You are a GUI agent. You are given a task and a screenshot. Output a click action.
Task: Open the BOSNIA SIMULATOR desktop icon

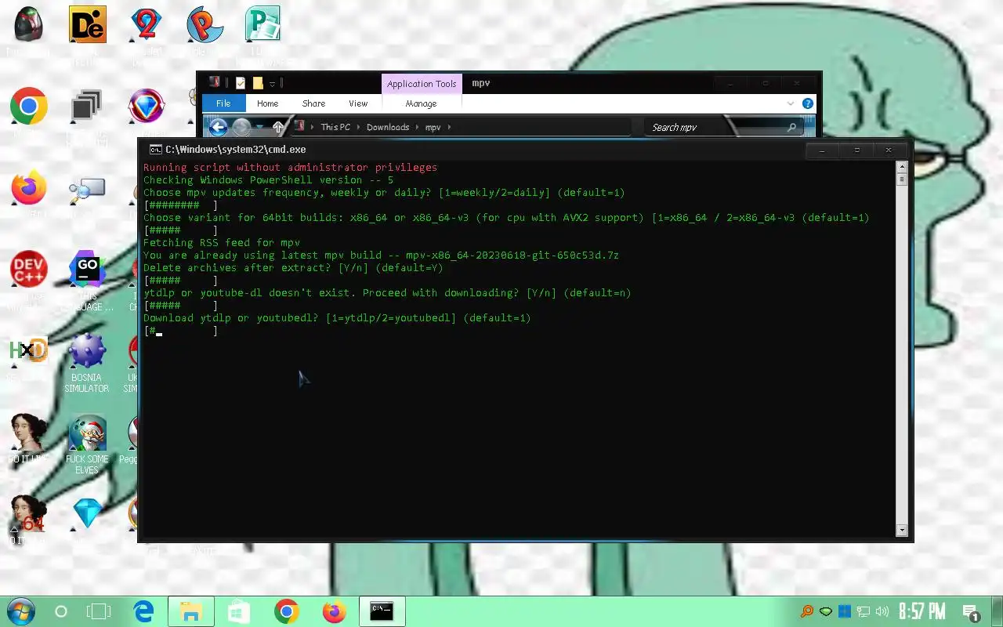coord(87,350)
